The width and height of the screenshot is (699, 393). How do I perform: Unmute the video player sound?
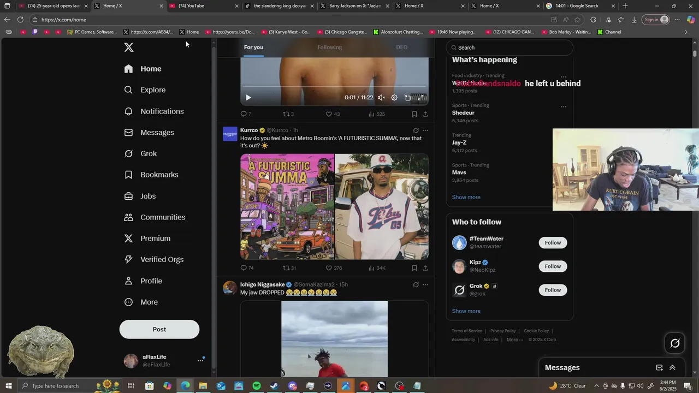pyautogui.click(x=381, y=98)
